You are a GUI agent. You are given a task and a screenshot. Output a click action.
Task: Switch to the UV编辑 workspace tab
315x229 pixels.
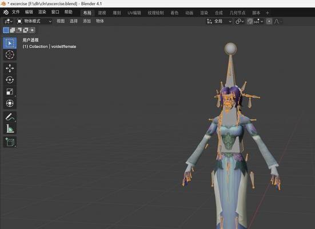pyautogui.click(x=134, y=13)
